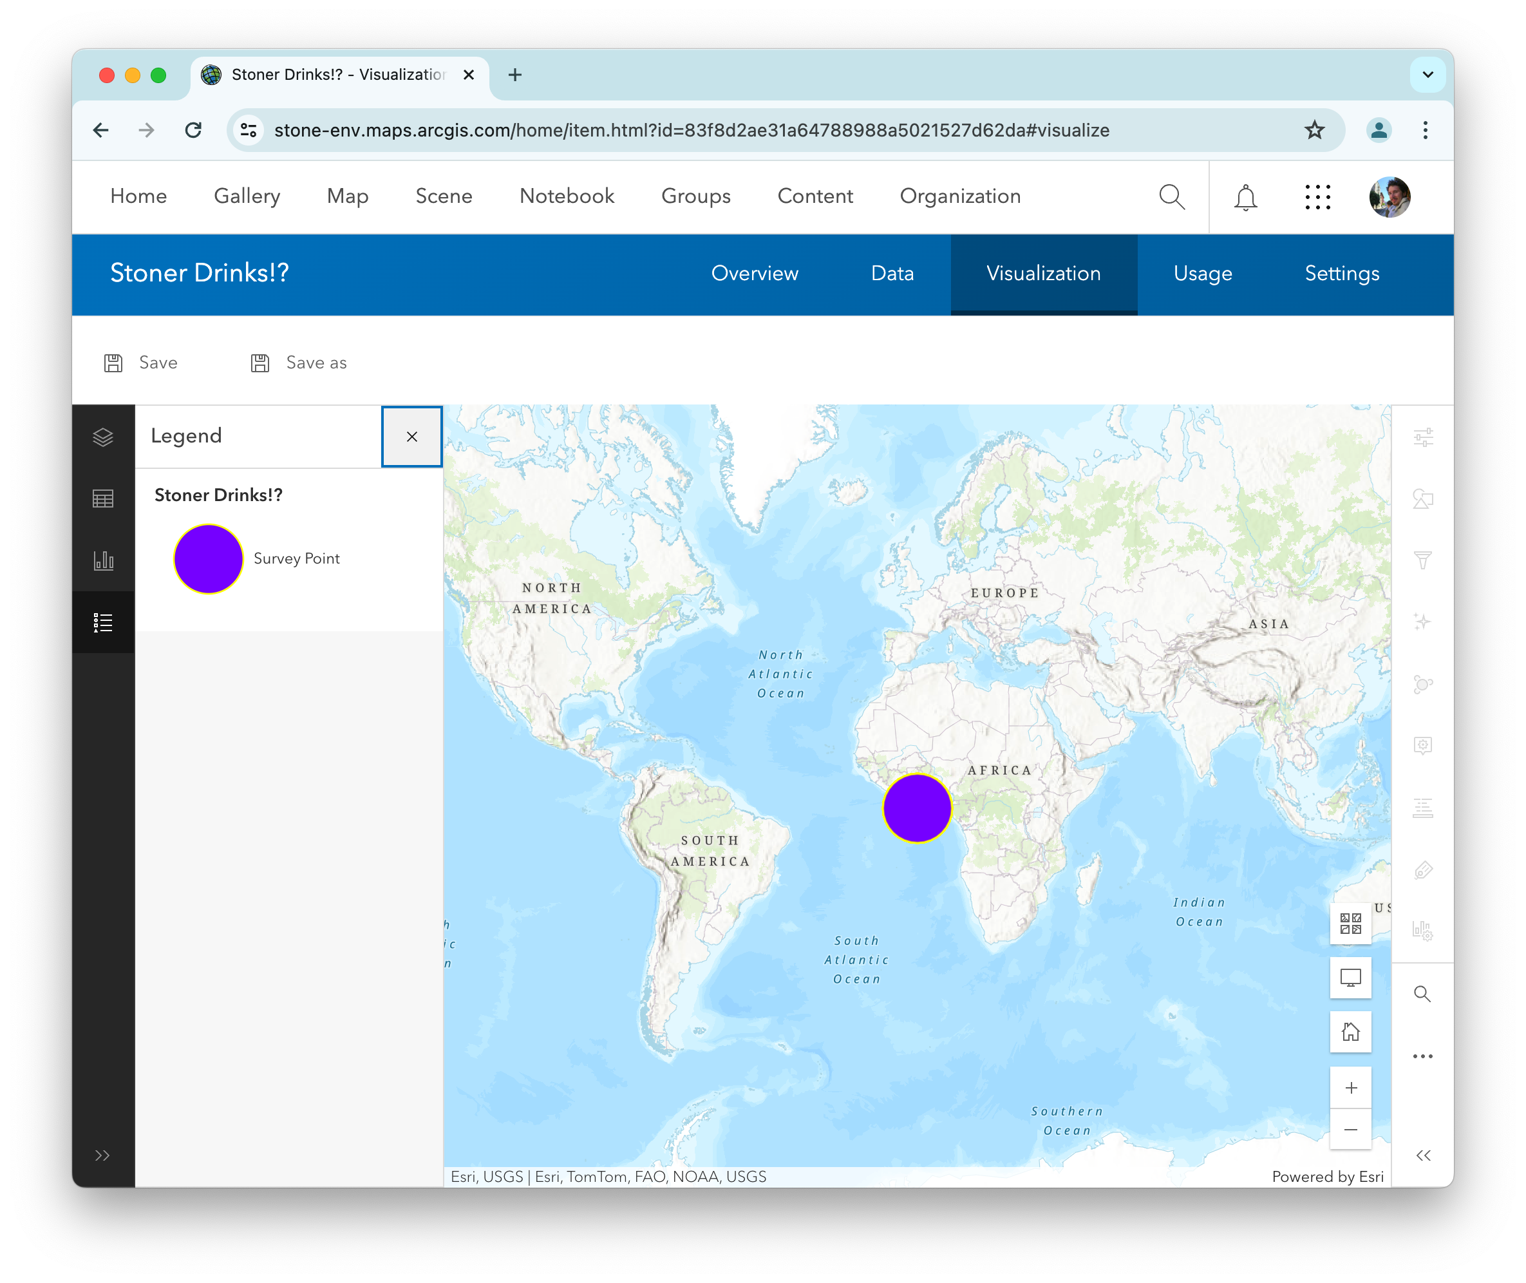The image size is (1526, 1283).
Task: Click the map Home extent button
Action: 1350,1031
